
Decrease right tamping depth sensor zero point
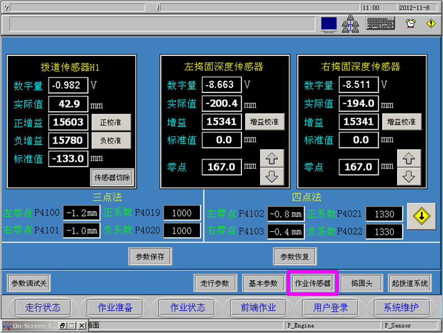409,176
